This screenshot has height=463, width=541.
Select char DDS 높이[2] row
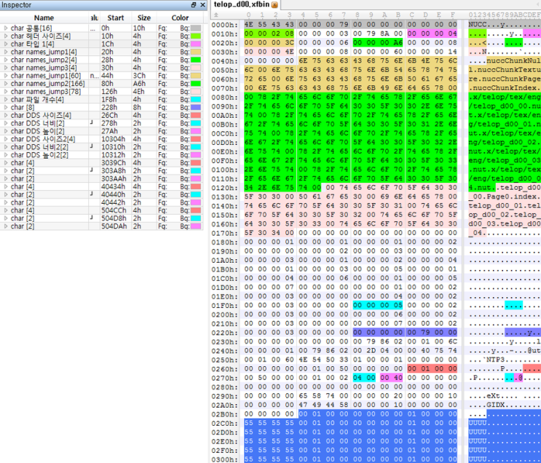[101, 131]
